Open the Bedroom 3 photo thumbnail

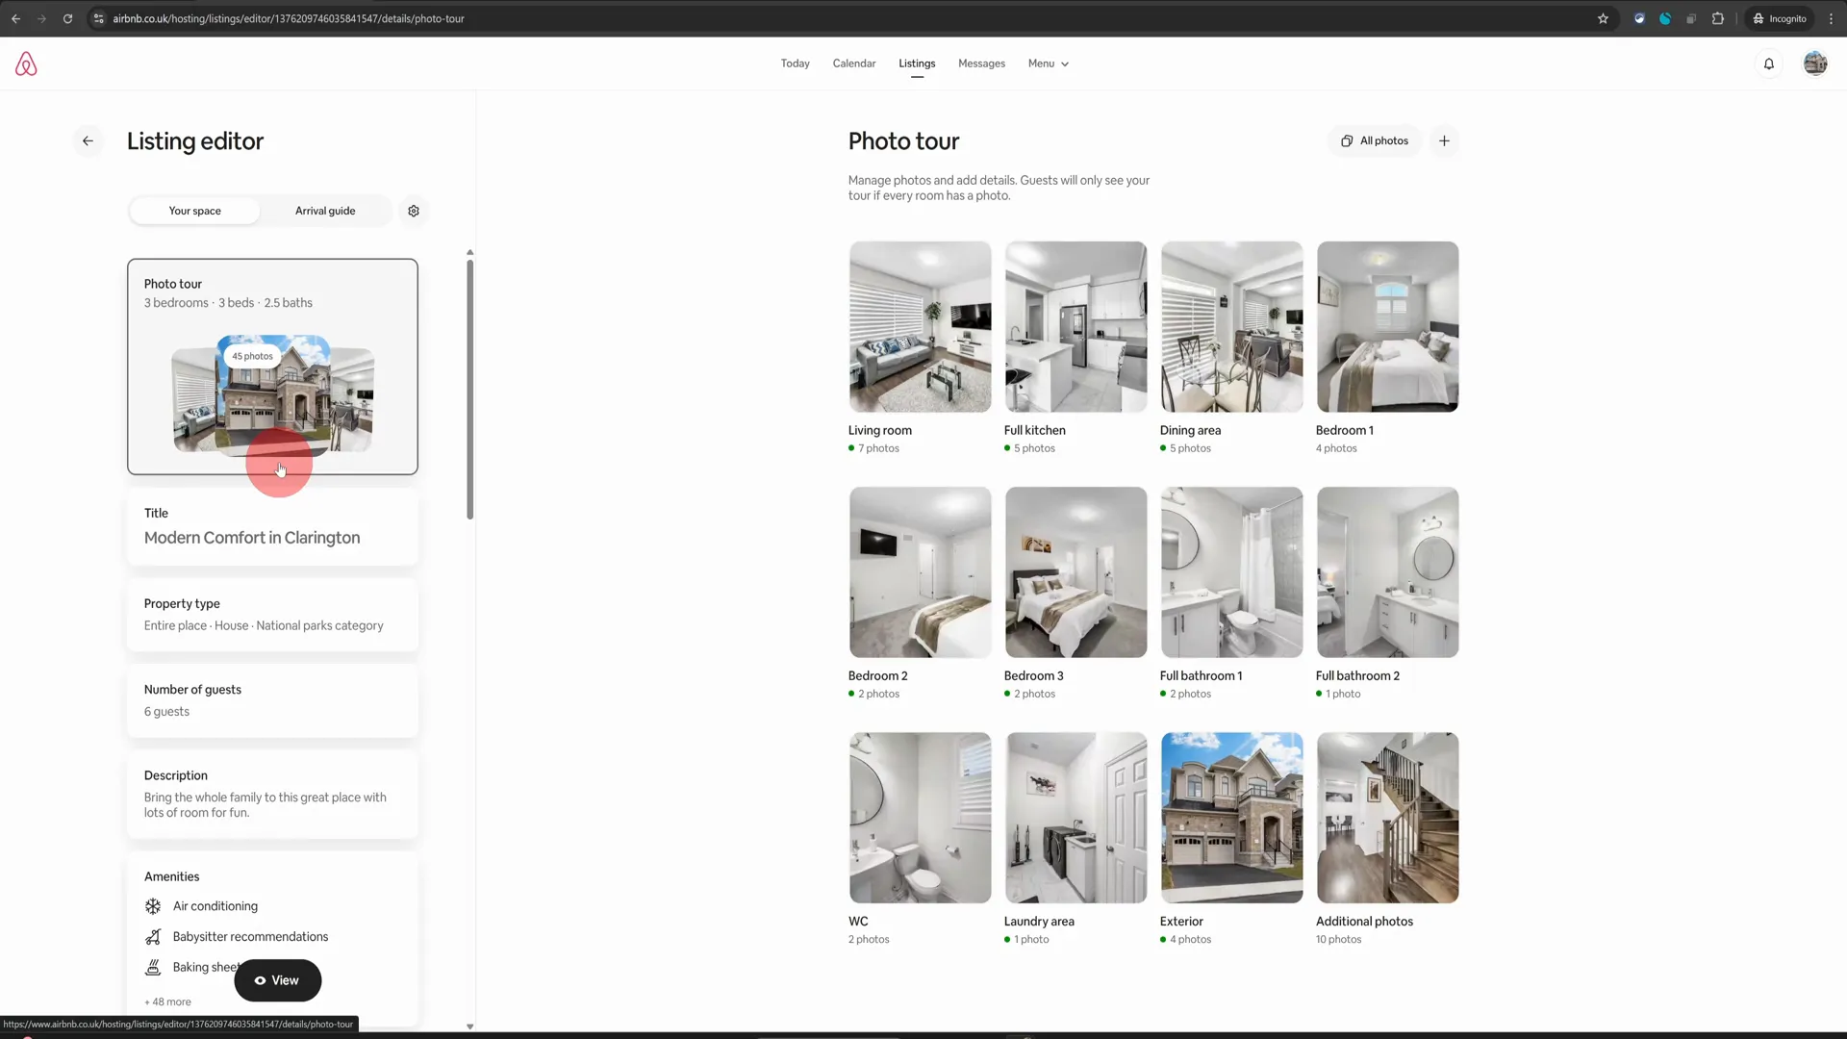click(x=1075, y=572)
